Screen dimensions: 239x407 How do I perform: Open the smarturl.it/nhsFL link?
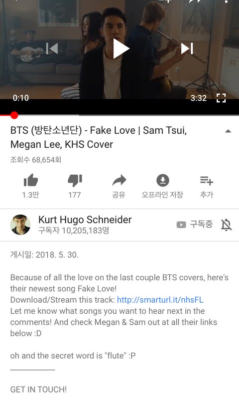(160, 300)
